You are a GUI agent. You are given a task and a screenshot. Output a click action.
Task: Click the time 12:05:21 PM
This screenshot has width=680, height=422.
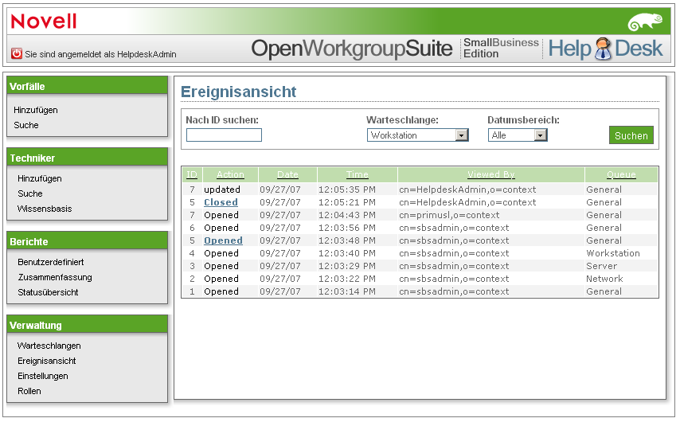click(347, 202)
